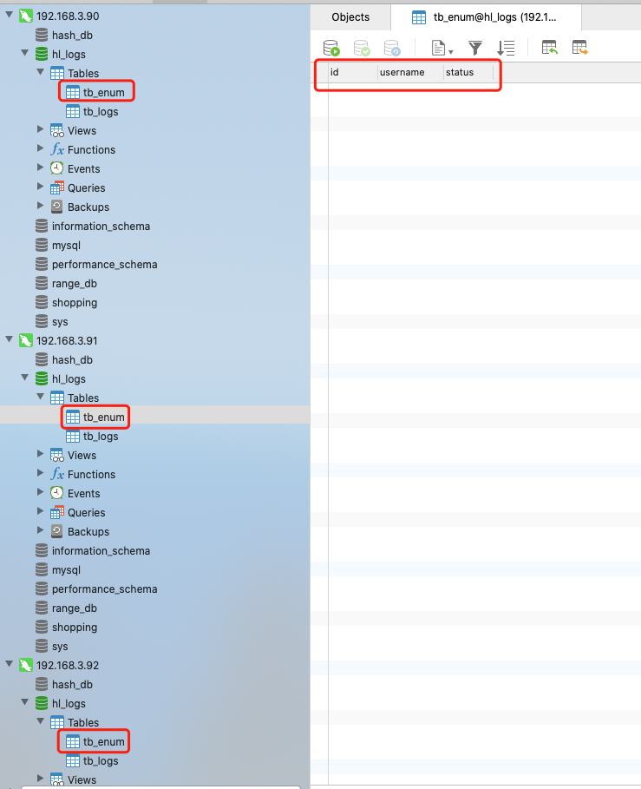The width and height of the screenshot is (641, 789).
Task: Open the document view dropdown in toolbar
Action: (442, 48)
